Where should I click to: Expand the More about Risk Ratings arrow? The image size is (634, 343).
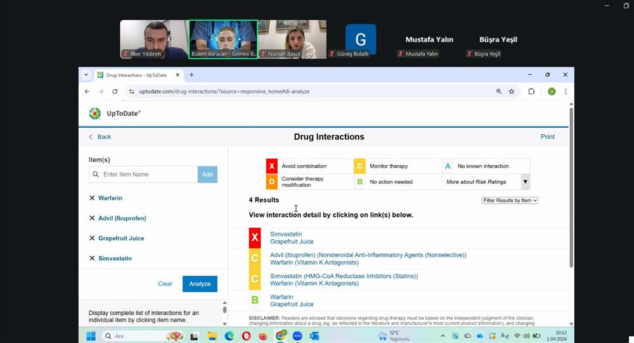tap(524, 182)
